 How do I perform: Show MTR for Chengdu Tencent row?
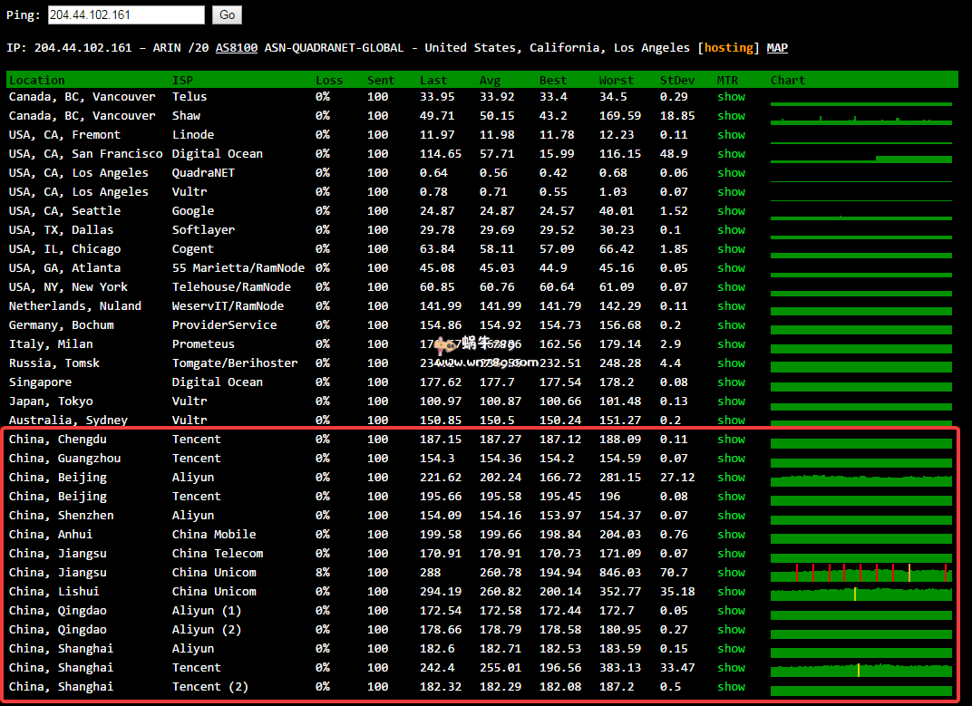[731, 440]
